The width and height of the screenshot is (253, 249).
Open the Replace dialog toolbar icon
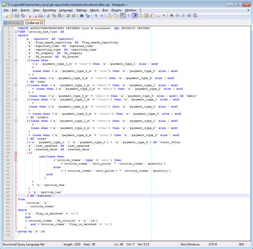pyautogui.click(x=88, y=15)
